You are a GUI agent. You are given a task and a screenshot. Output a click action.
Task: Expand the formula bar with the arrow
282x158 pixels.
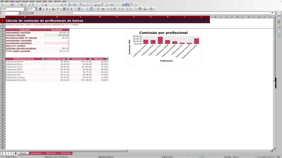(272, 13)
